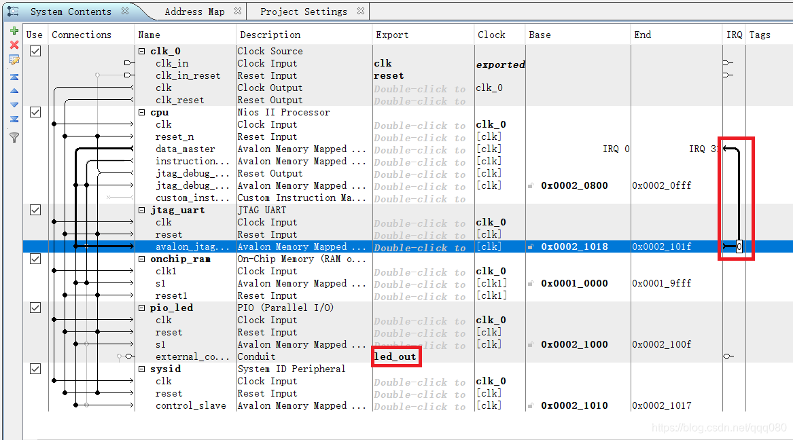Click the System Contents tab icon
793x440 pixels.
(13, 11)
